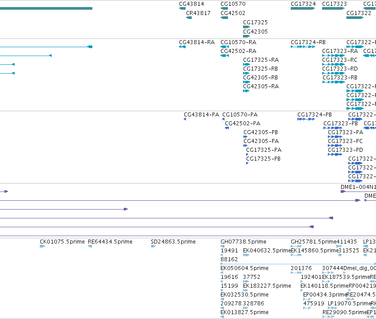376x319 pixels.
Task: Open transcript CG17323-RC
Action: [x=340, y=60]
